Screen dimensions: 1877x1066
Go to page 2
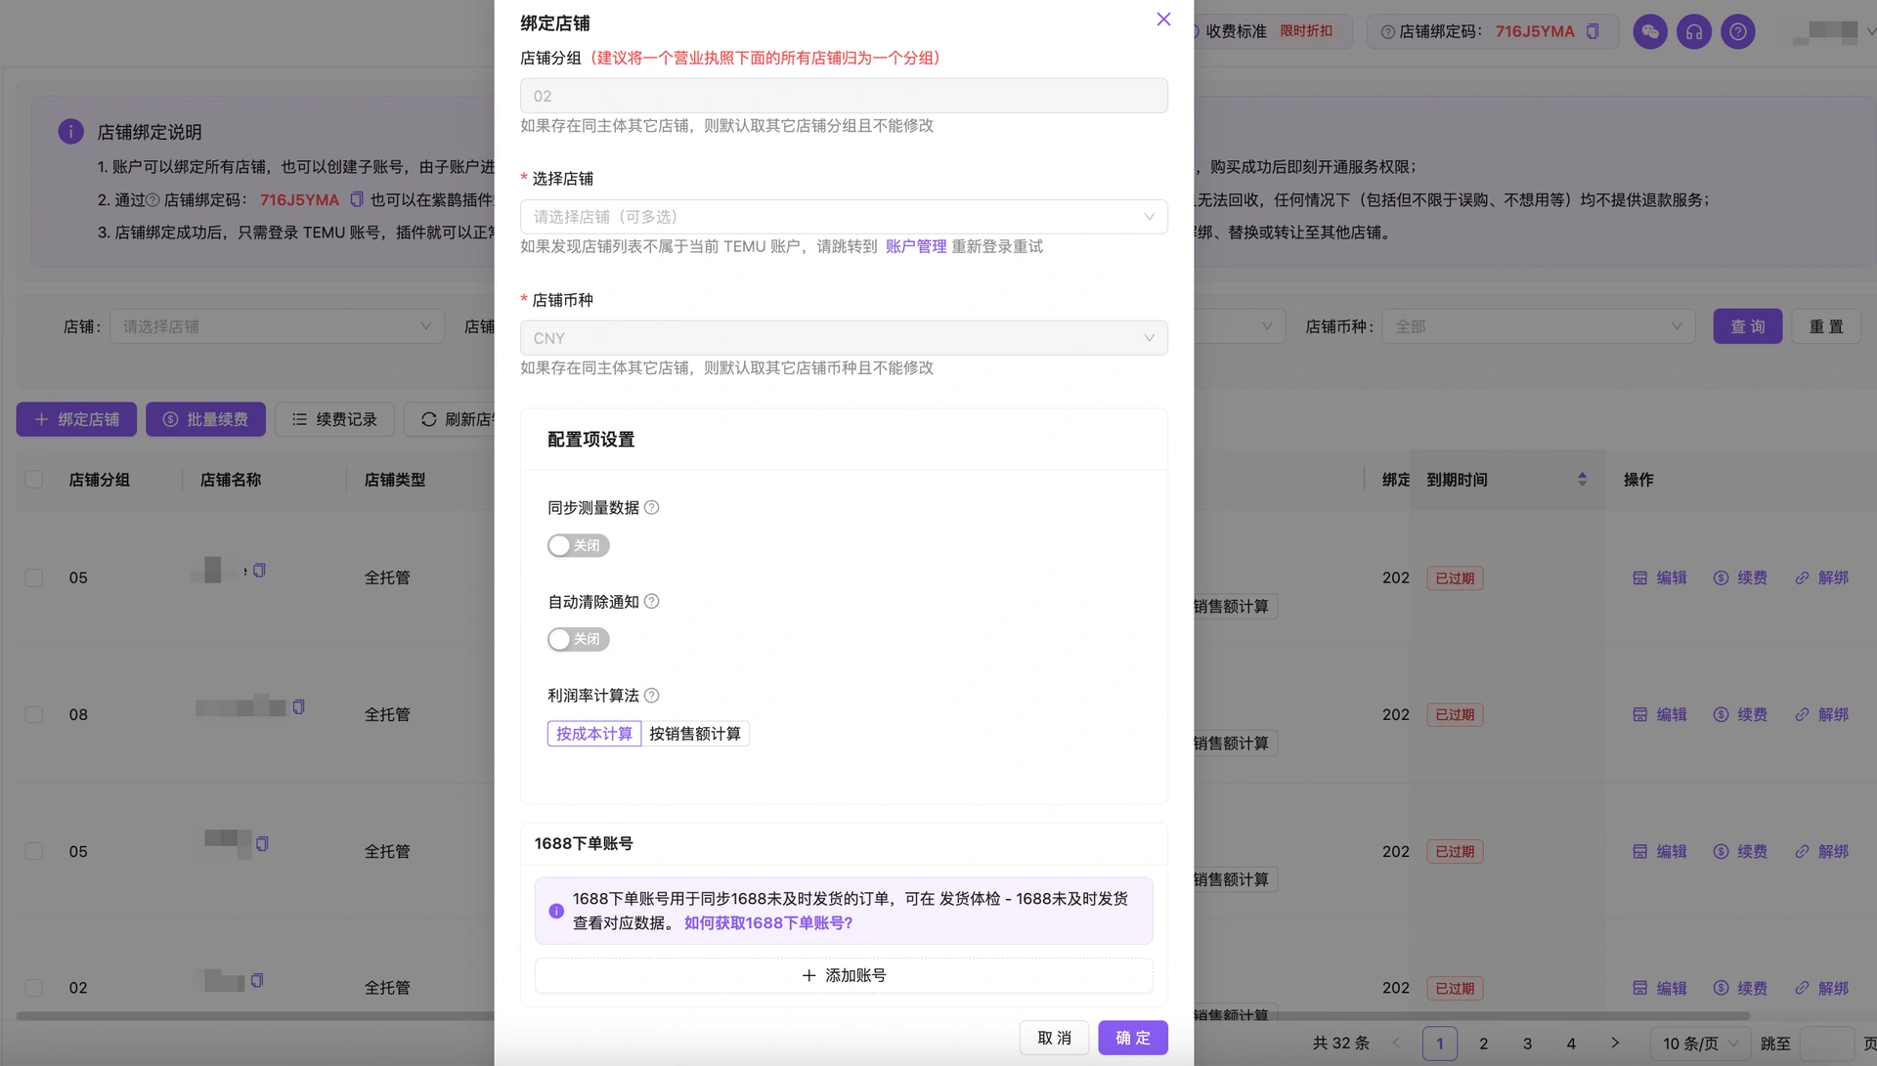coord(1483,1044)
